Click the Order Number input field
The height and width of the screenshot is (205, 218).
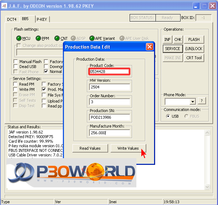[x=110, y=102]
